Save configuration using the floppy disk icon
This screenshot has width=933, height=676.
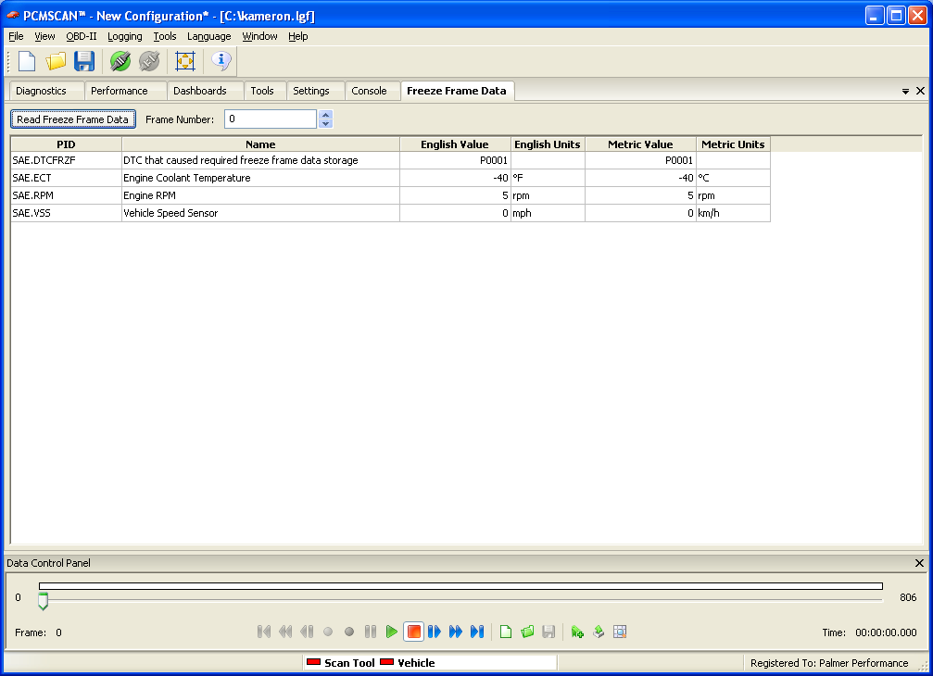tap(84, 61)
